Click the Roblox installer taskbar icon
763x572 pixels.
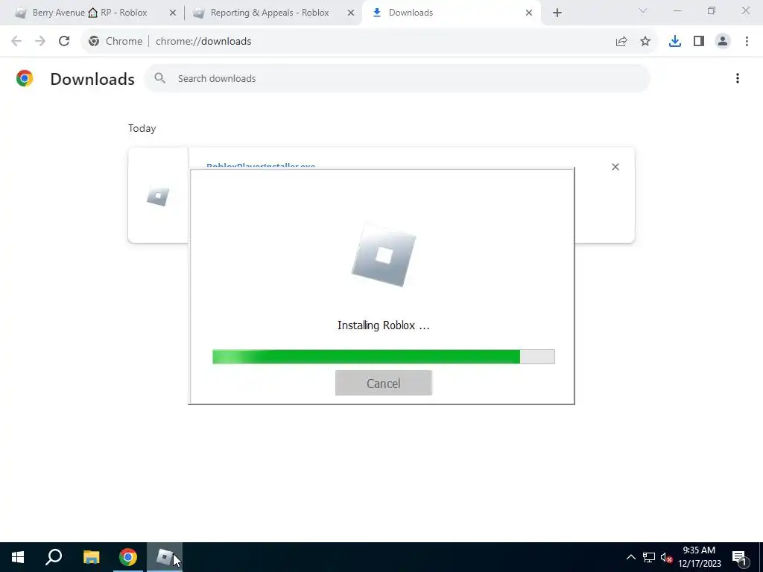coord(165,557)
